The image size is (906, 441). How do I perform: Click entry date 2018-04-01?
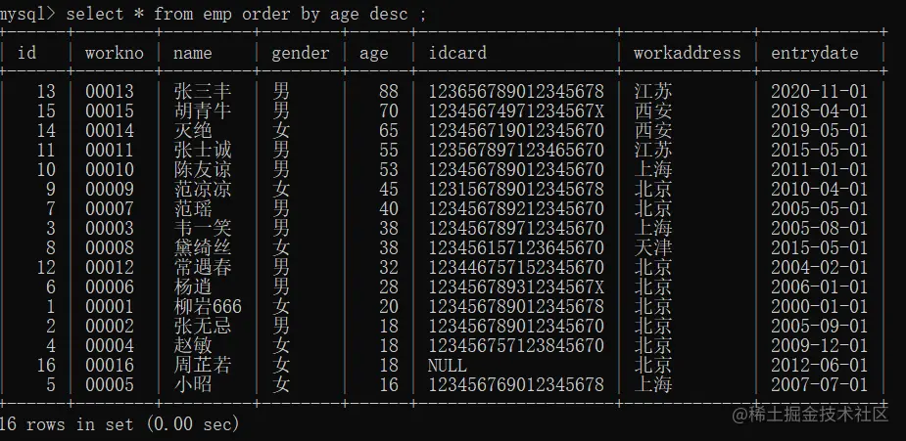[x=820, y=110]
